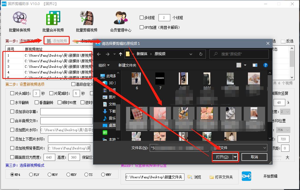Go back in the file dialog
Image resolution: width=300 pixels, height=190 pixels.
(99, 54)
